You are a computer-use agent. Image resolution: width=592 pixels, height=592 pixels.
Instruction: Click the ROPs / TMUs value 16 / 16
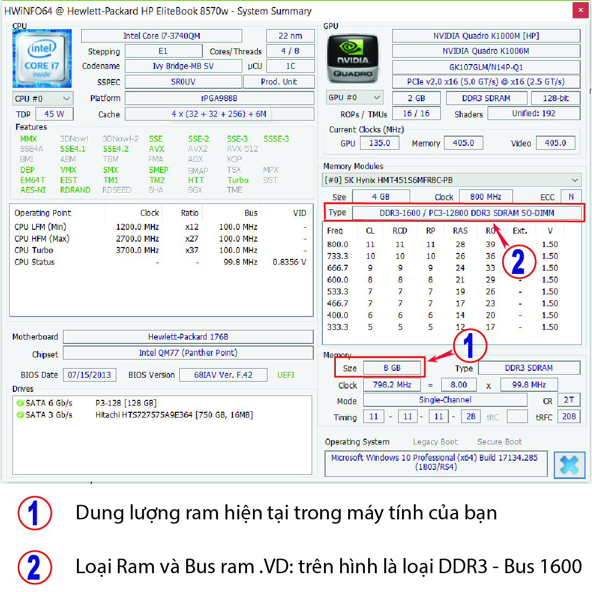417,113
